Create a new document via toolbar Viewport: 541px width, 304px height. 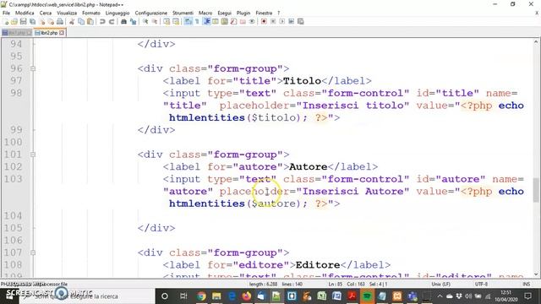(x=6, y=21)
